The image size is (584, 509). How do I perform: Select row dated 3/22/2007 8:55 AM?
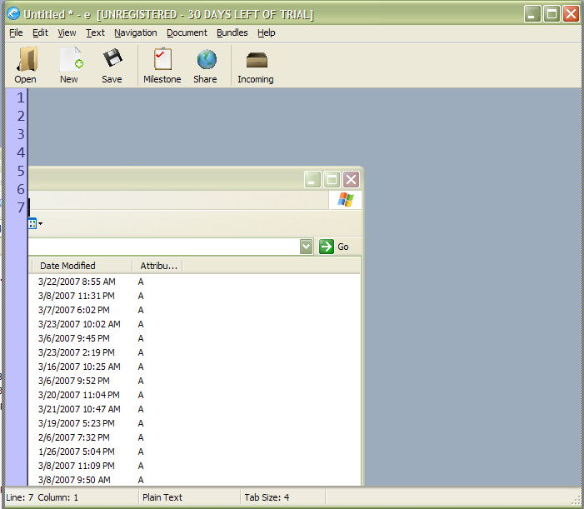pyautogui.click(x=77, y=282)
